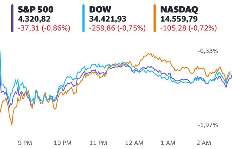Open the DOW index title
Viewport: 232px width, 149px height.
pos(100,9)
